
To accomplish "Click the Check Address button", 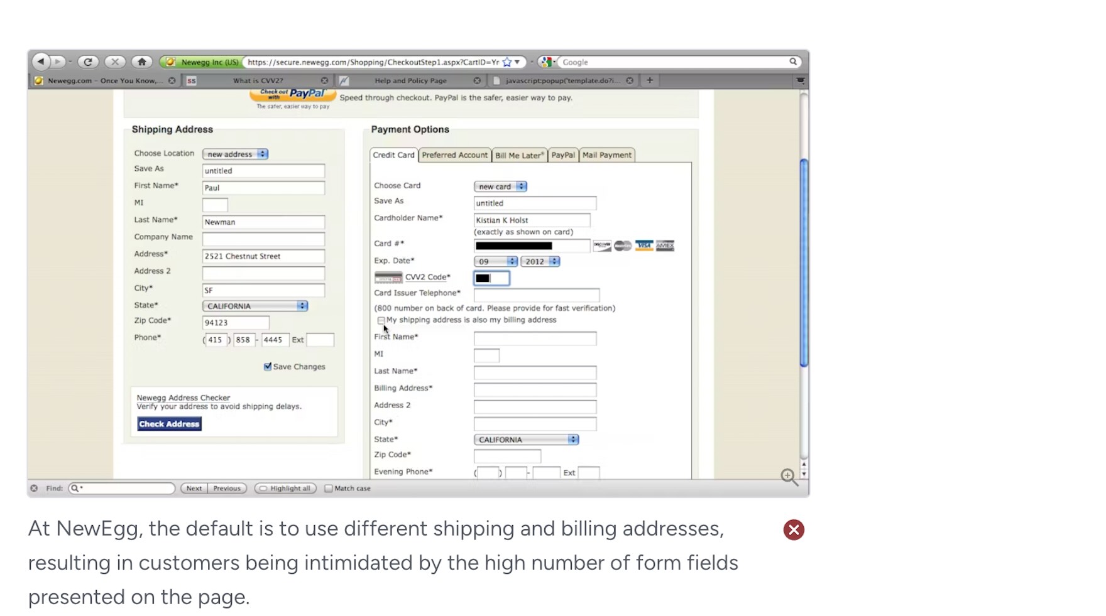I will click(x=169, y=424).
